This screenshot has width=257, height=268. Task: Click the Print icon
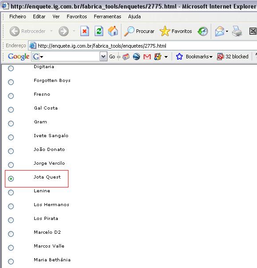click(x=237, y=31)
